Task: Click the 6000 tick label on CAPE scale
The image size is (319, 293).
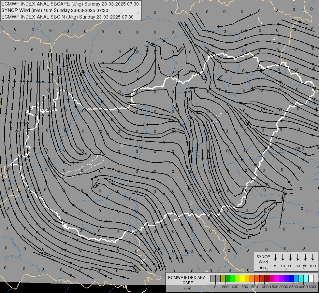Action: pyautogui.click(x=313, y=287)
